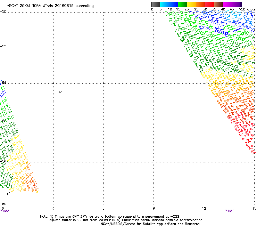Screen dimensions: 257x226
Task: Click the green 15-20 knots color segment
Action: 183,4
